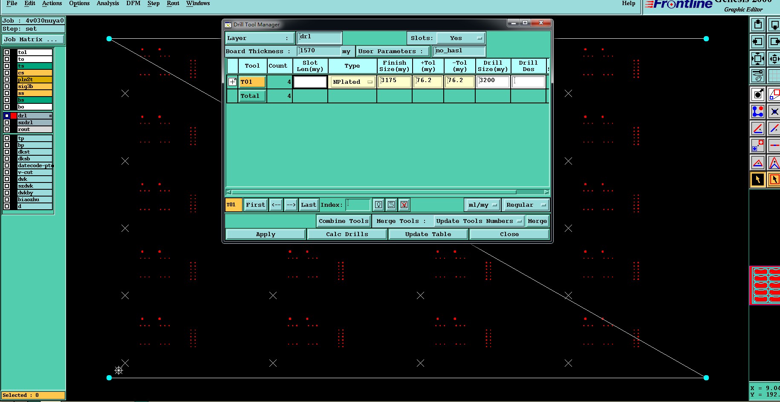
Task: Toggle the sig3b layer checkbox
Action: 7,86
